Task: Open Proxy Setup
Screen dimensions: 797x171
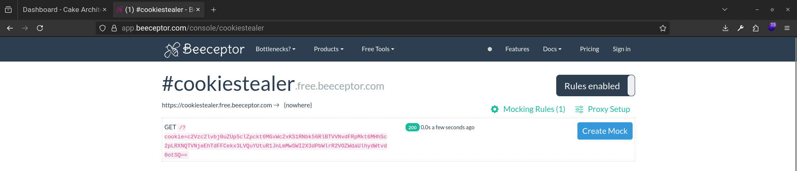Action: point(609,109)
